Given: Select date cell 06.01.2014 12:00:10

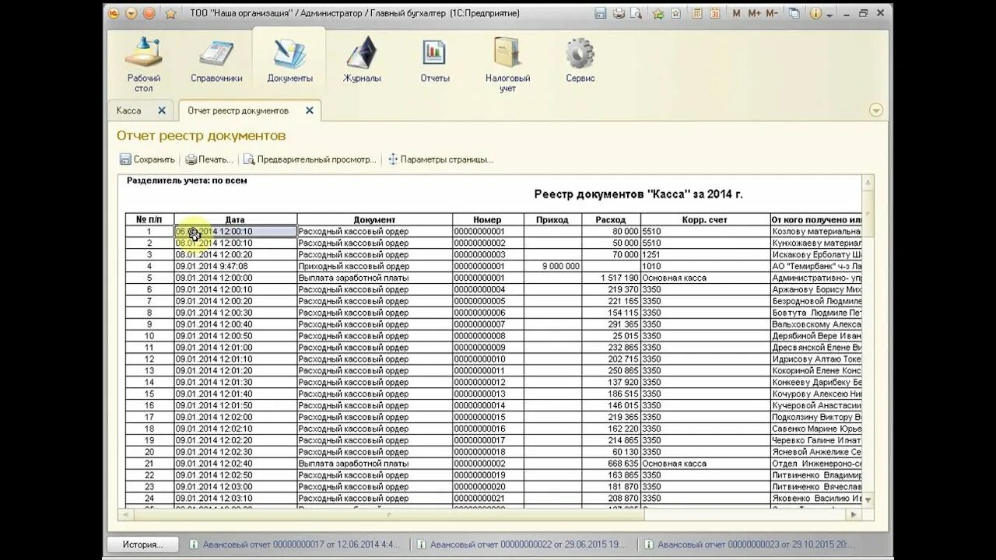Looking at the screenshot, I should (235, 232).
